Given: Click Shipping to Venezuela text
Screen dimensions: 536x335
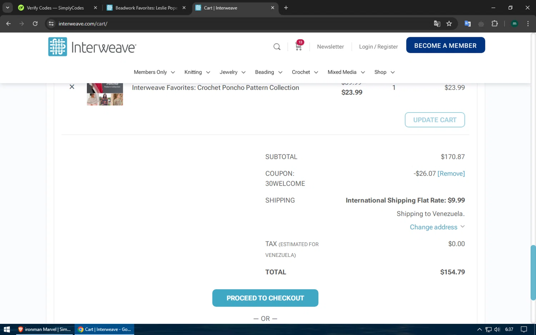Looking at the screenshot, I should (x=431, y=214).
